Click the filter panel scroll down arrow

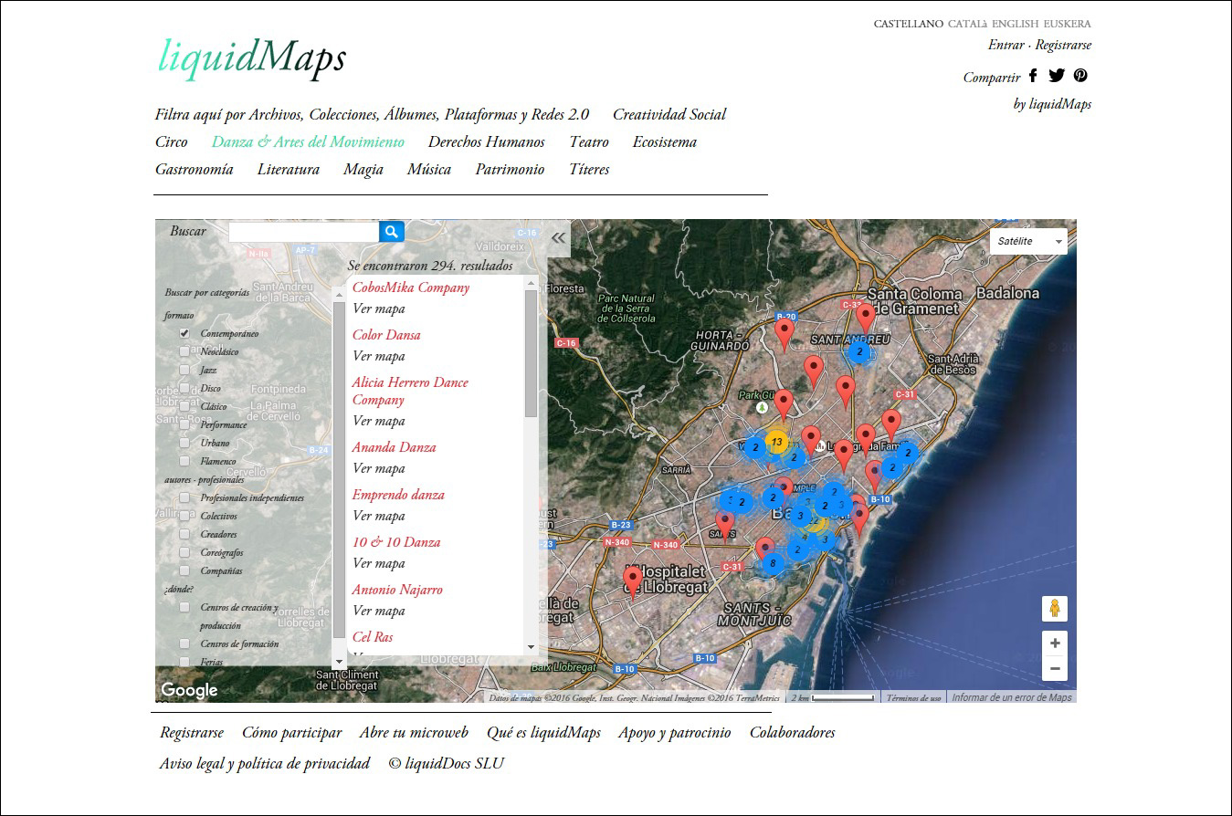click(x=339, y=660)
